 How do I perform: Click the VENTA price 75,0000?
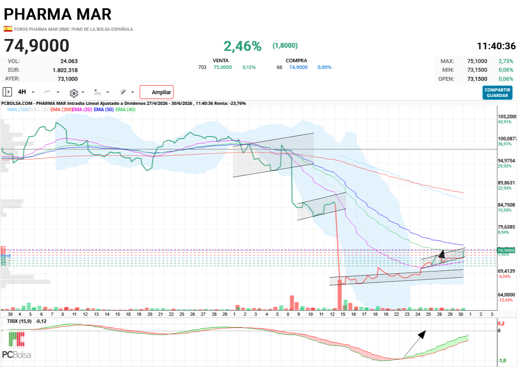click(223, 67)
